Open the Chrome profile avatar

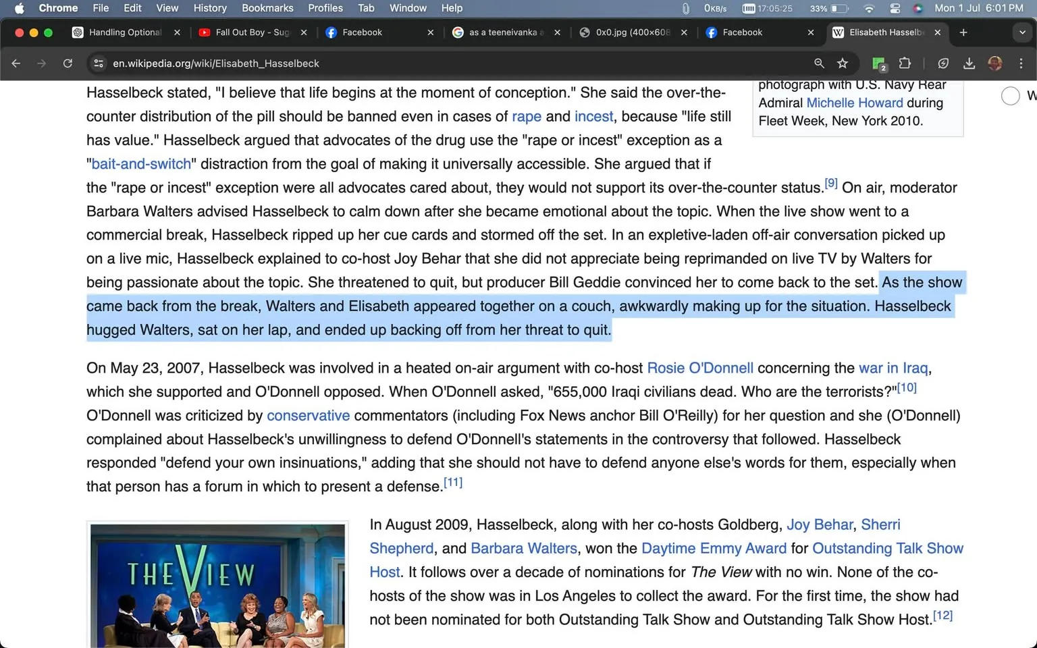click(994, 63)
